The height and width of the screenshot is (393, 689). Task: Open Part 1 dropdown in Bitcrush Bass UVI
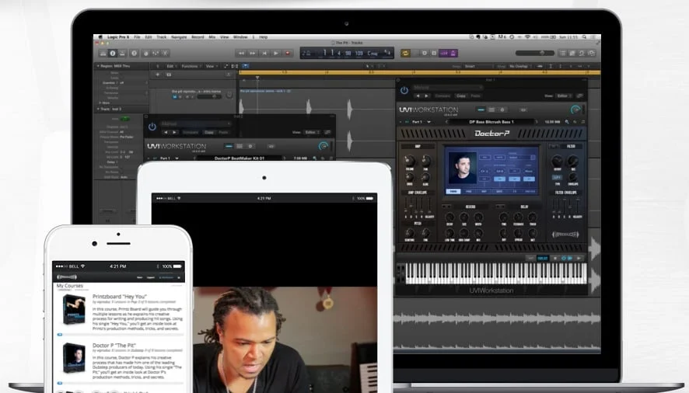421,122
